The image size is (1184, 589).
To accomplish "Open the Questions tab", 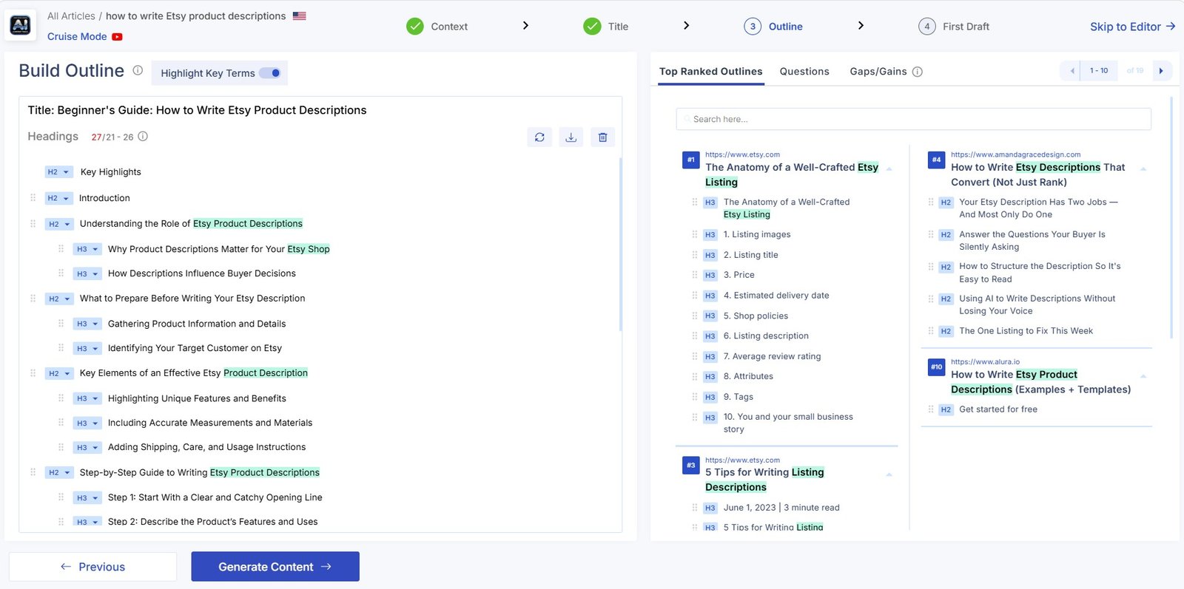I will [x=804, y=72].
